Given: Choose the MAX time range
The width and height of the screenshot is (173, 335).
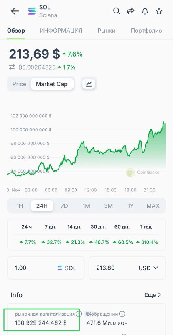Looking at the screenshot, I should 153,206.
